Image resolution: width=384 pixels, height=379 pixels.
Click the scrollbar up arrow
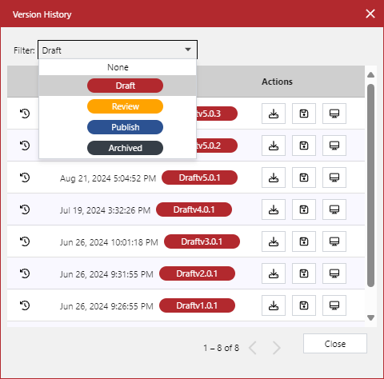point(370,75)
